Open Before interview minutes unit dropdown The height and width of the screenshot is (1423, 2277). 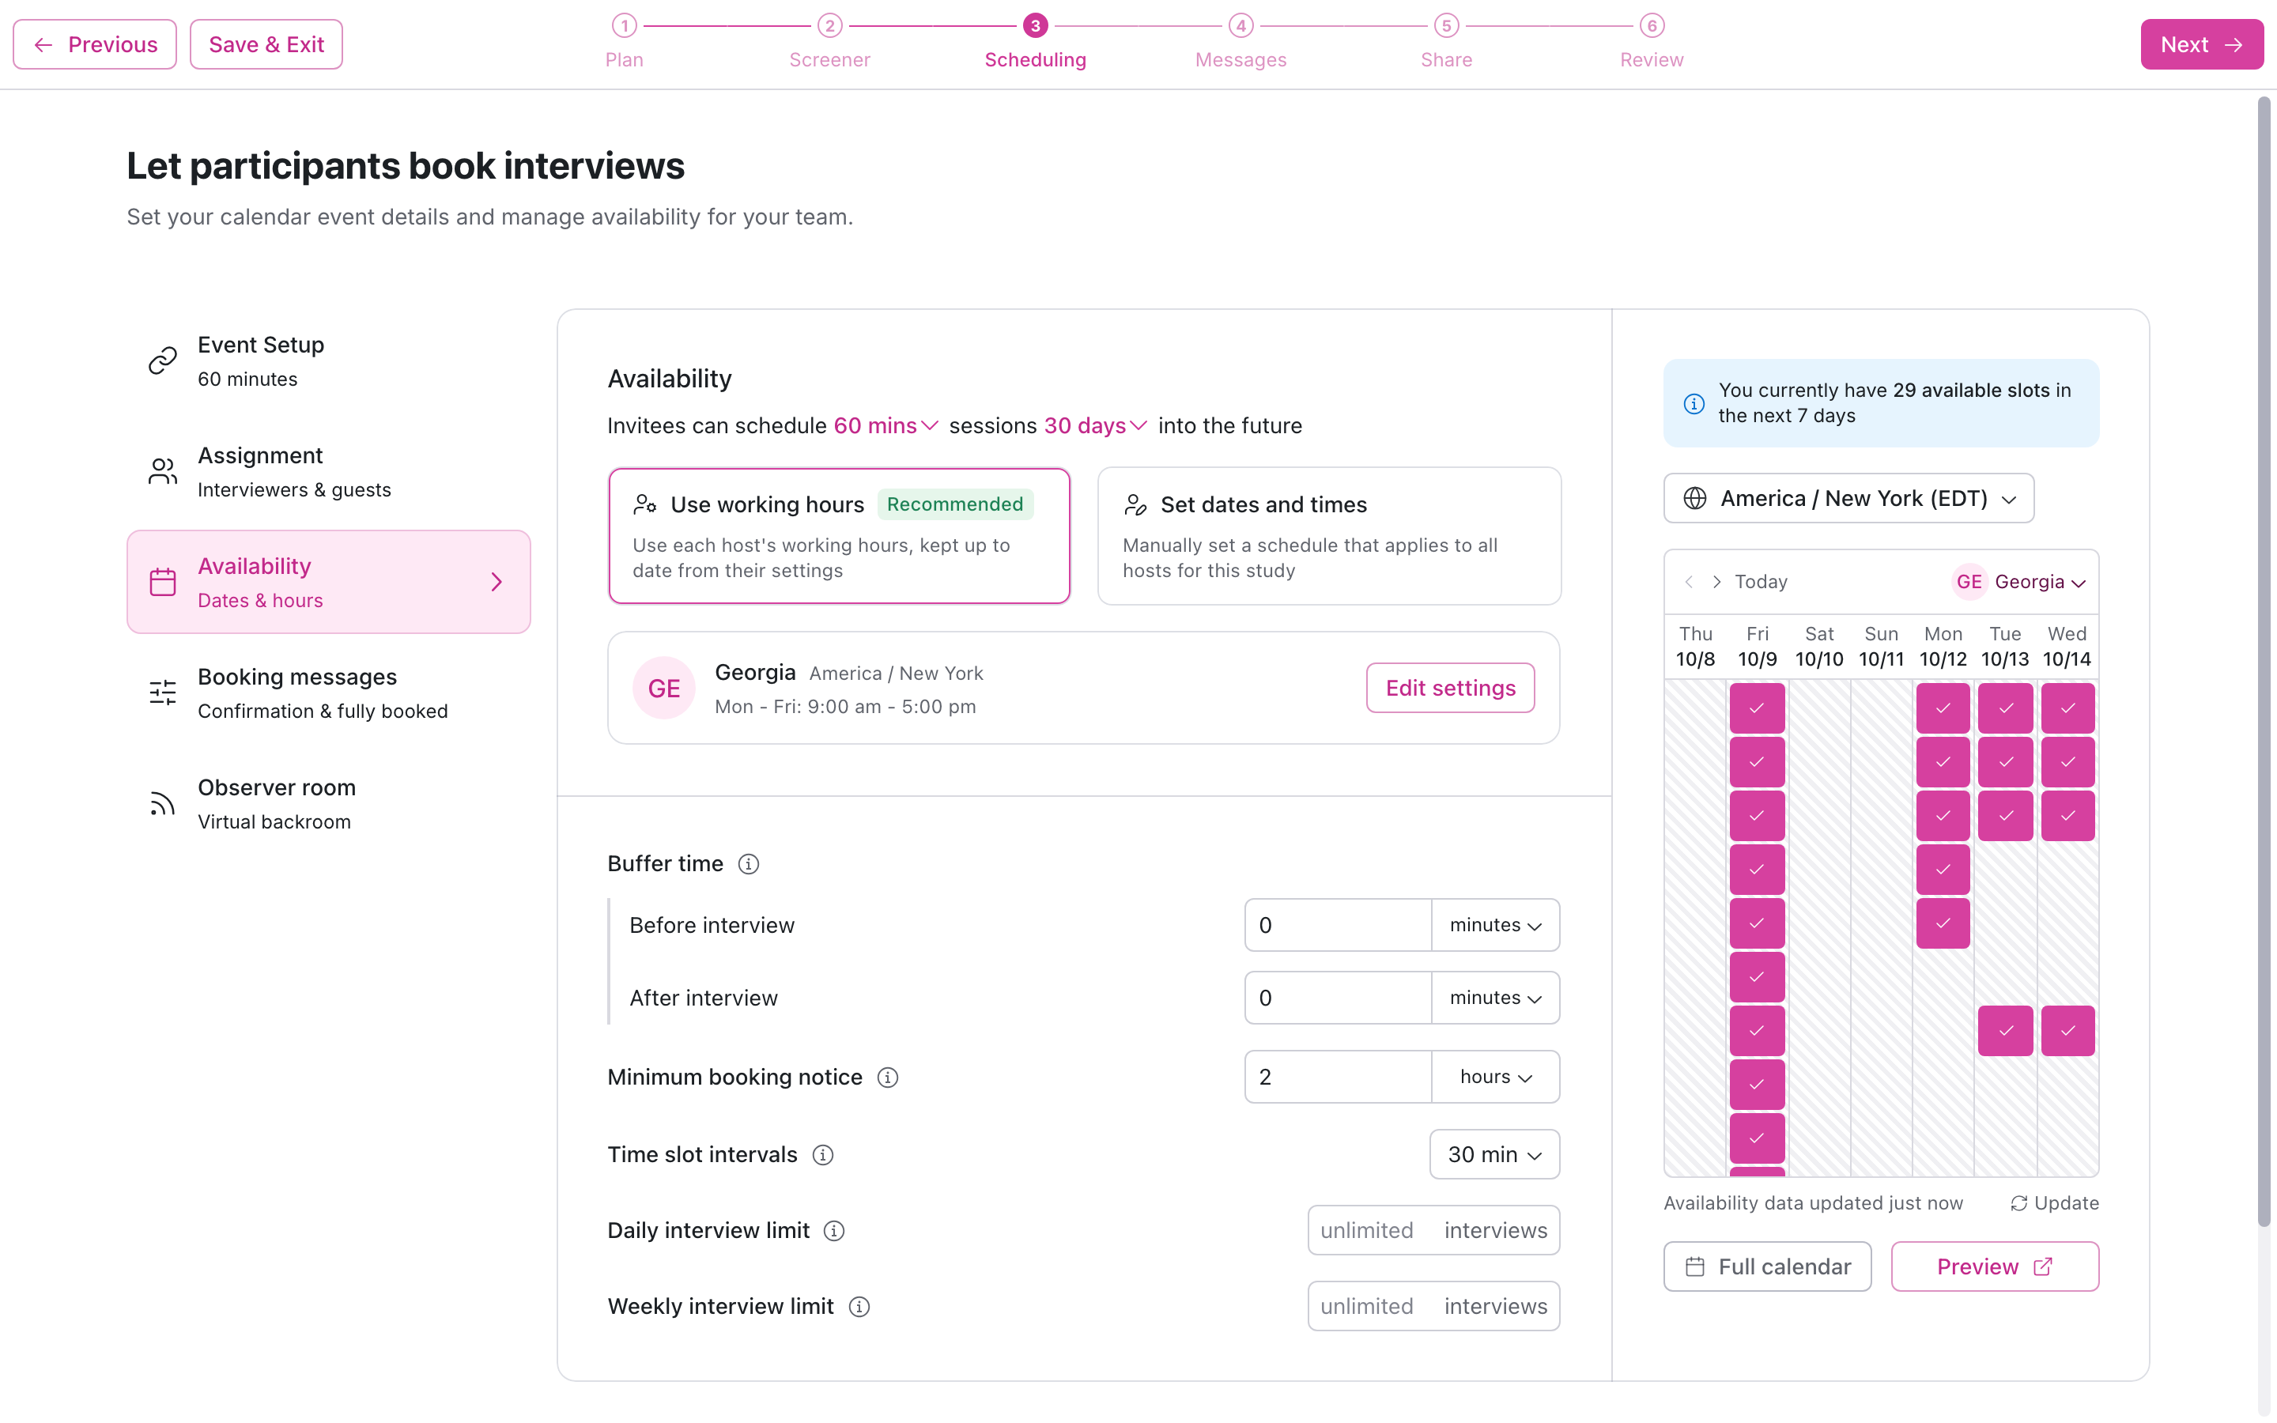point(1495,925)
